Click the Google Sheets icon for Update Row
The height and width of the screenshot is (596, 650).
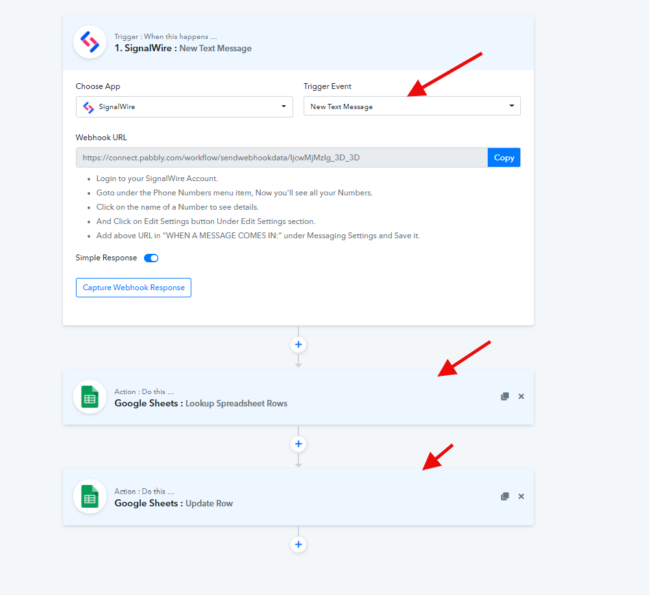pos(90,497)
